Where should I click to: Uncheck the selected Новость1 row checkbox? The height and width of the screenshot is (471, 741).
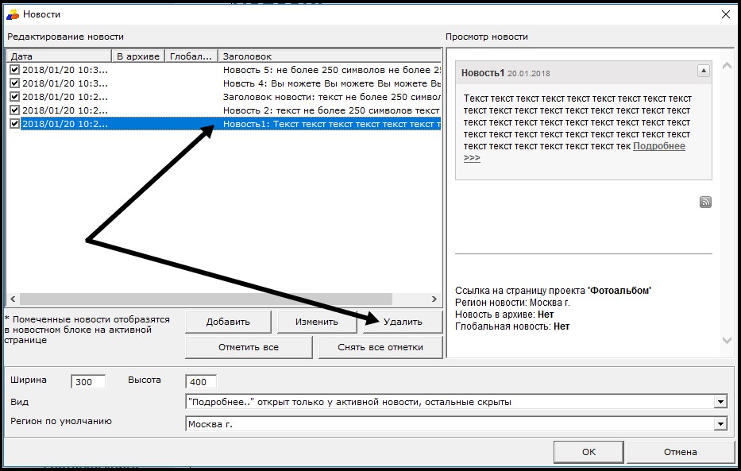(14, 124)
